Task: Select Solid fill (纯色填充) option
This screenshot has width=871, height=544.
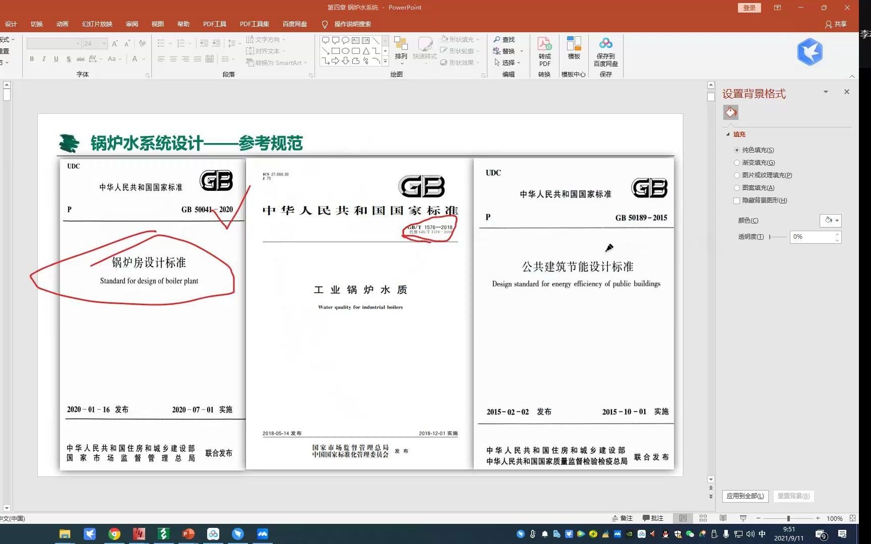Action: [754, 150]
